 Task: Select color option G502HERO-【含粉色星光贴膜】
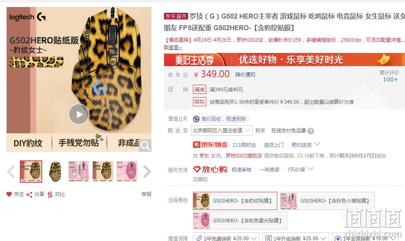point(240,221)
